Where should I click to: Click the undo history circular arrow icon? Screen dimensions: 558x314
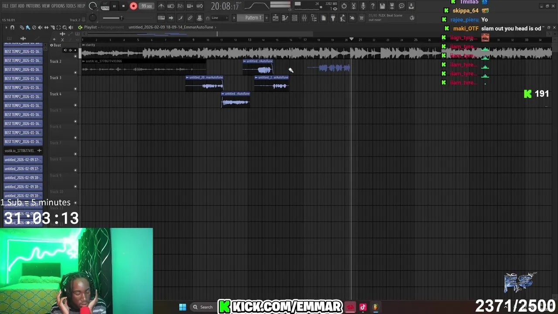point(344,6)
